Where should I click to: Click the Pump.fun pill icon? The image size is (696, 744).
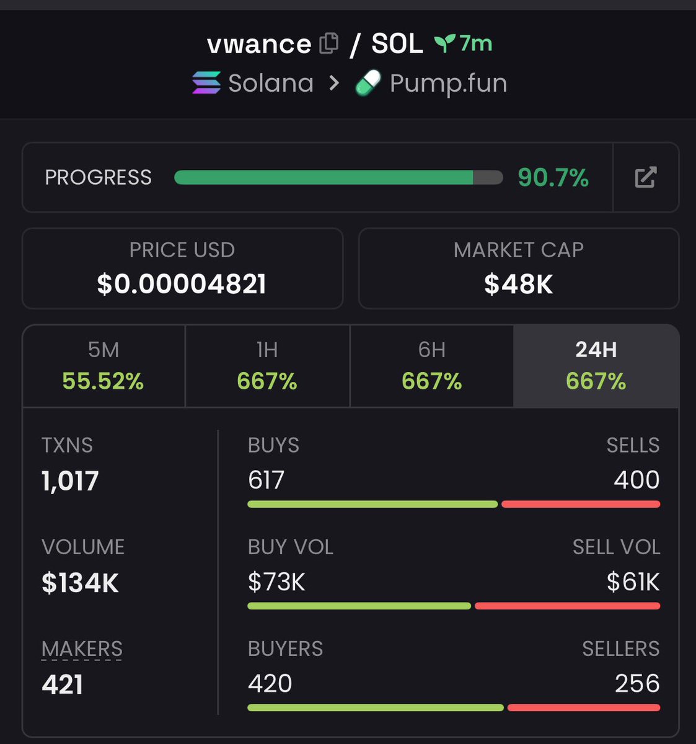(x=368, y=83)
